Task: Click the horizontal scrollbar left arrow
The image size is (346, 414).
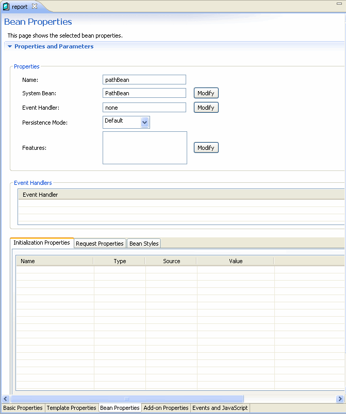Action: [6, 399]
